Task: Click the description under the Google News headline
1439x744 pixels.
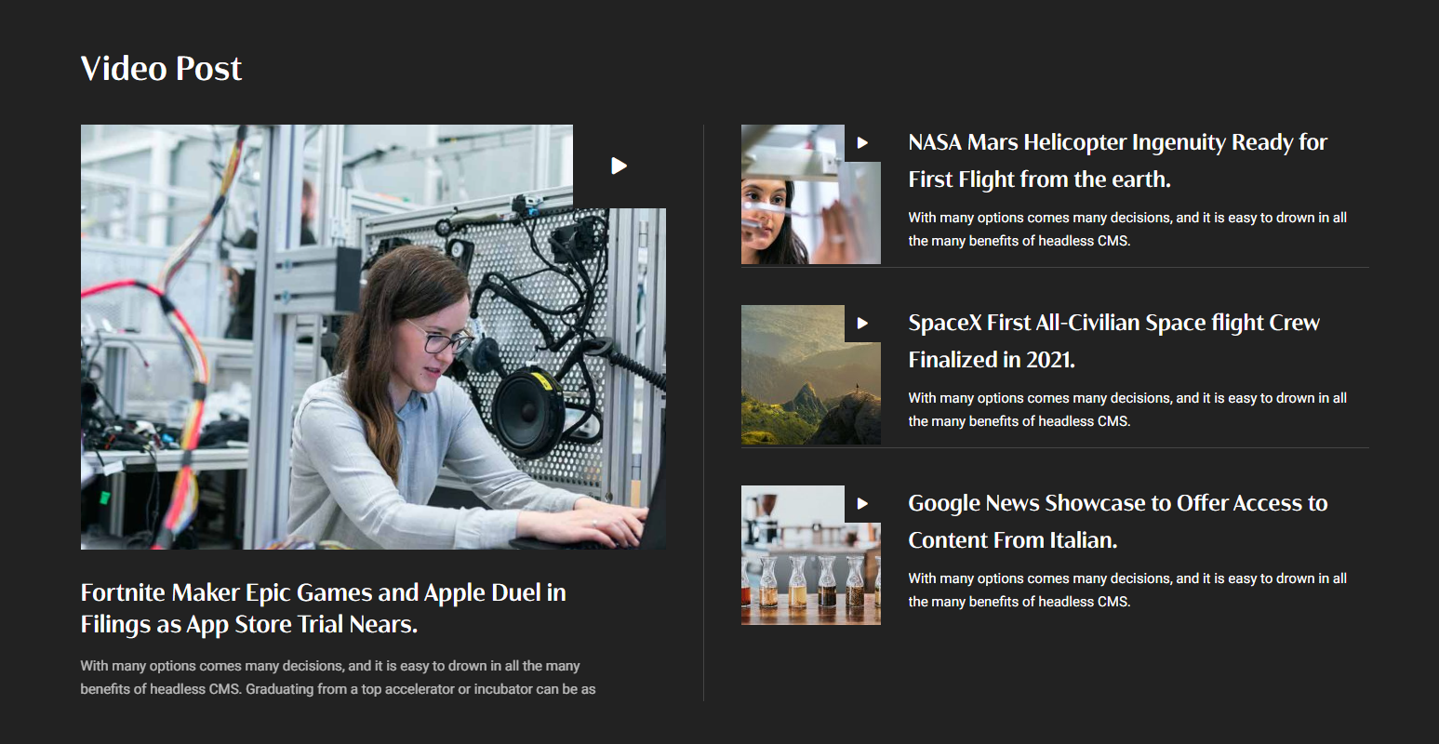Action: (1127, 590)
